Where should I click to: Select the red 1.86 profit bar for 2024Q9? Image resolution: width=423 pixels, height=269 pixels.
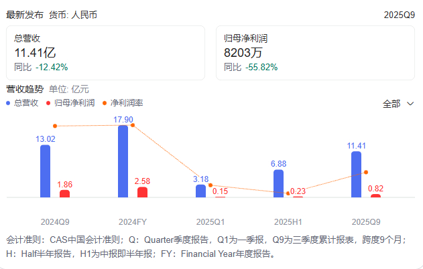click(65, 193)
